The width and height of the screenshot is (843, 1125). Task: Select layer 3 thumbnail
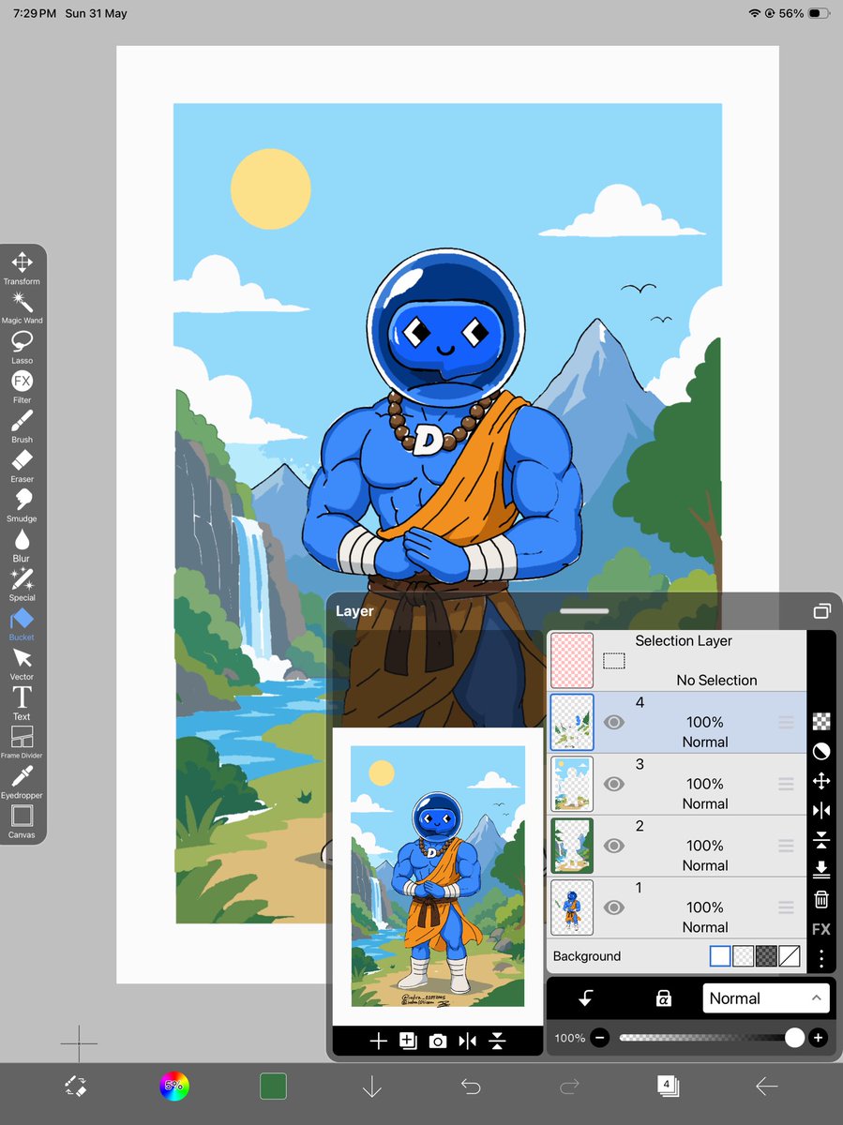click(572, 784)
